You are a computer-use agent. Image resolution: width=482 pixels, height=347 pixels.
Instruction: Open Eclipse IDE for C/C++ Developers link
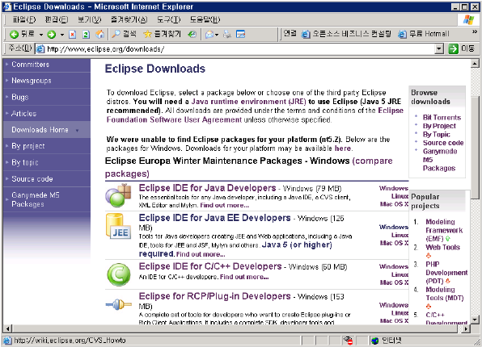[210, 266]
